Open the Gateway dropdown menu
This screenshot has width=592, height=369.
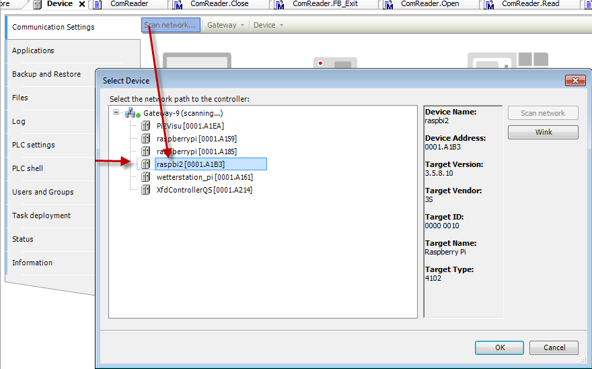(x=226, y=26)
